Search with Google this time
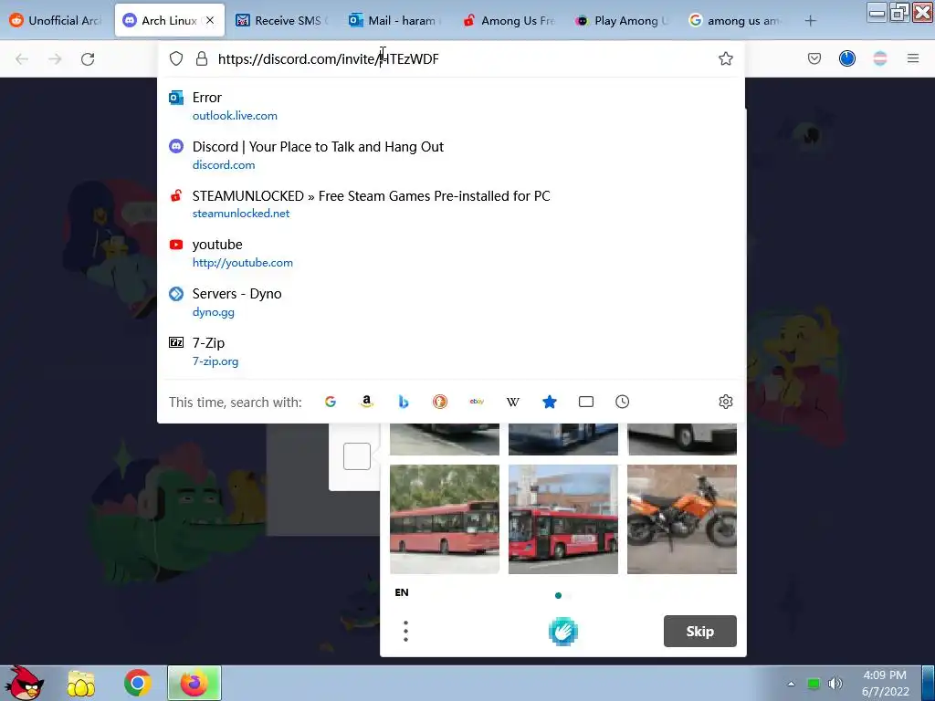Screen dimensions: 935x701 pos(331,402)
